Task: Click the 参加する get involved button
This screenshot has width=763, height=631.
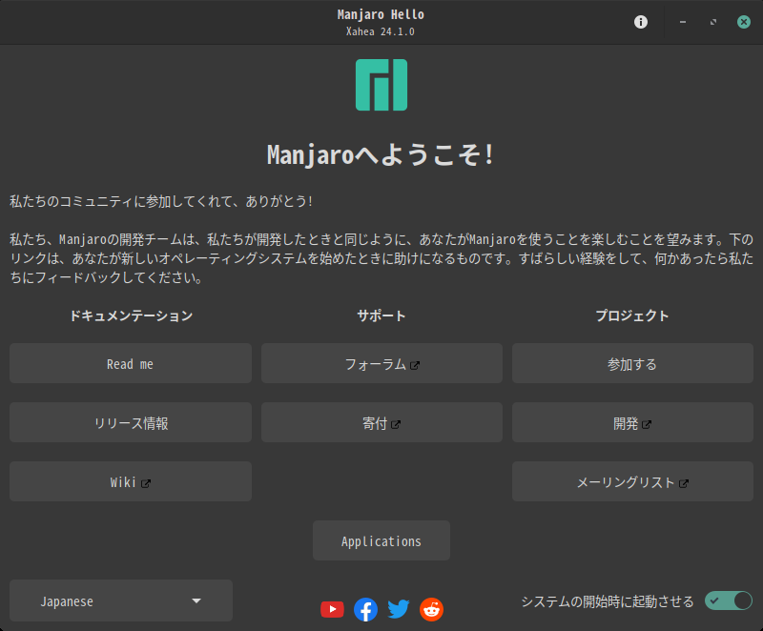Action: (x=632, y=363)
